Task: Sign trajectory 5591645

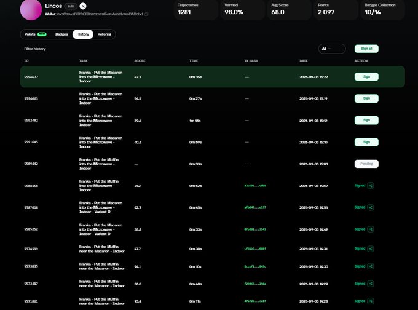Action: pyautogui.click(x=366, y=142)
